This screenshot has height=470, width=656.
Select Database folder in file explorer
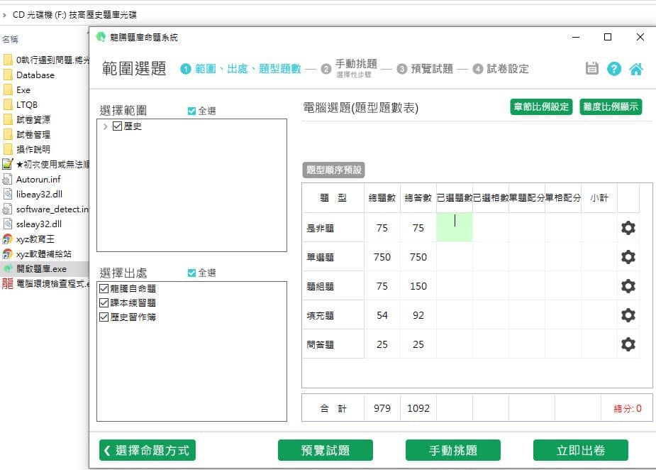[x=35, y=75]
